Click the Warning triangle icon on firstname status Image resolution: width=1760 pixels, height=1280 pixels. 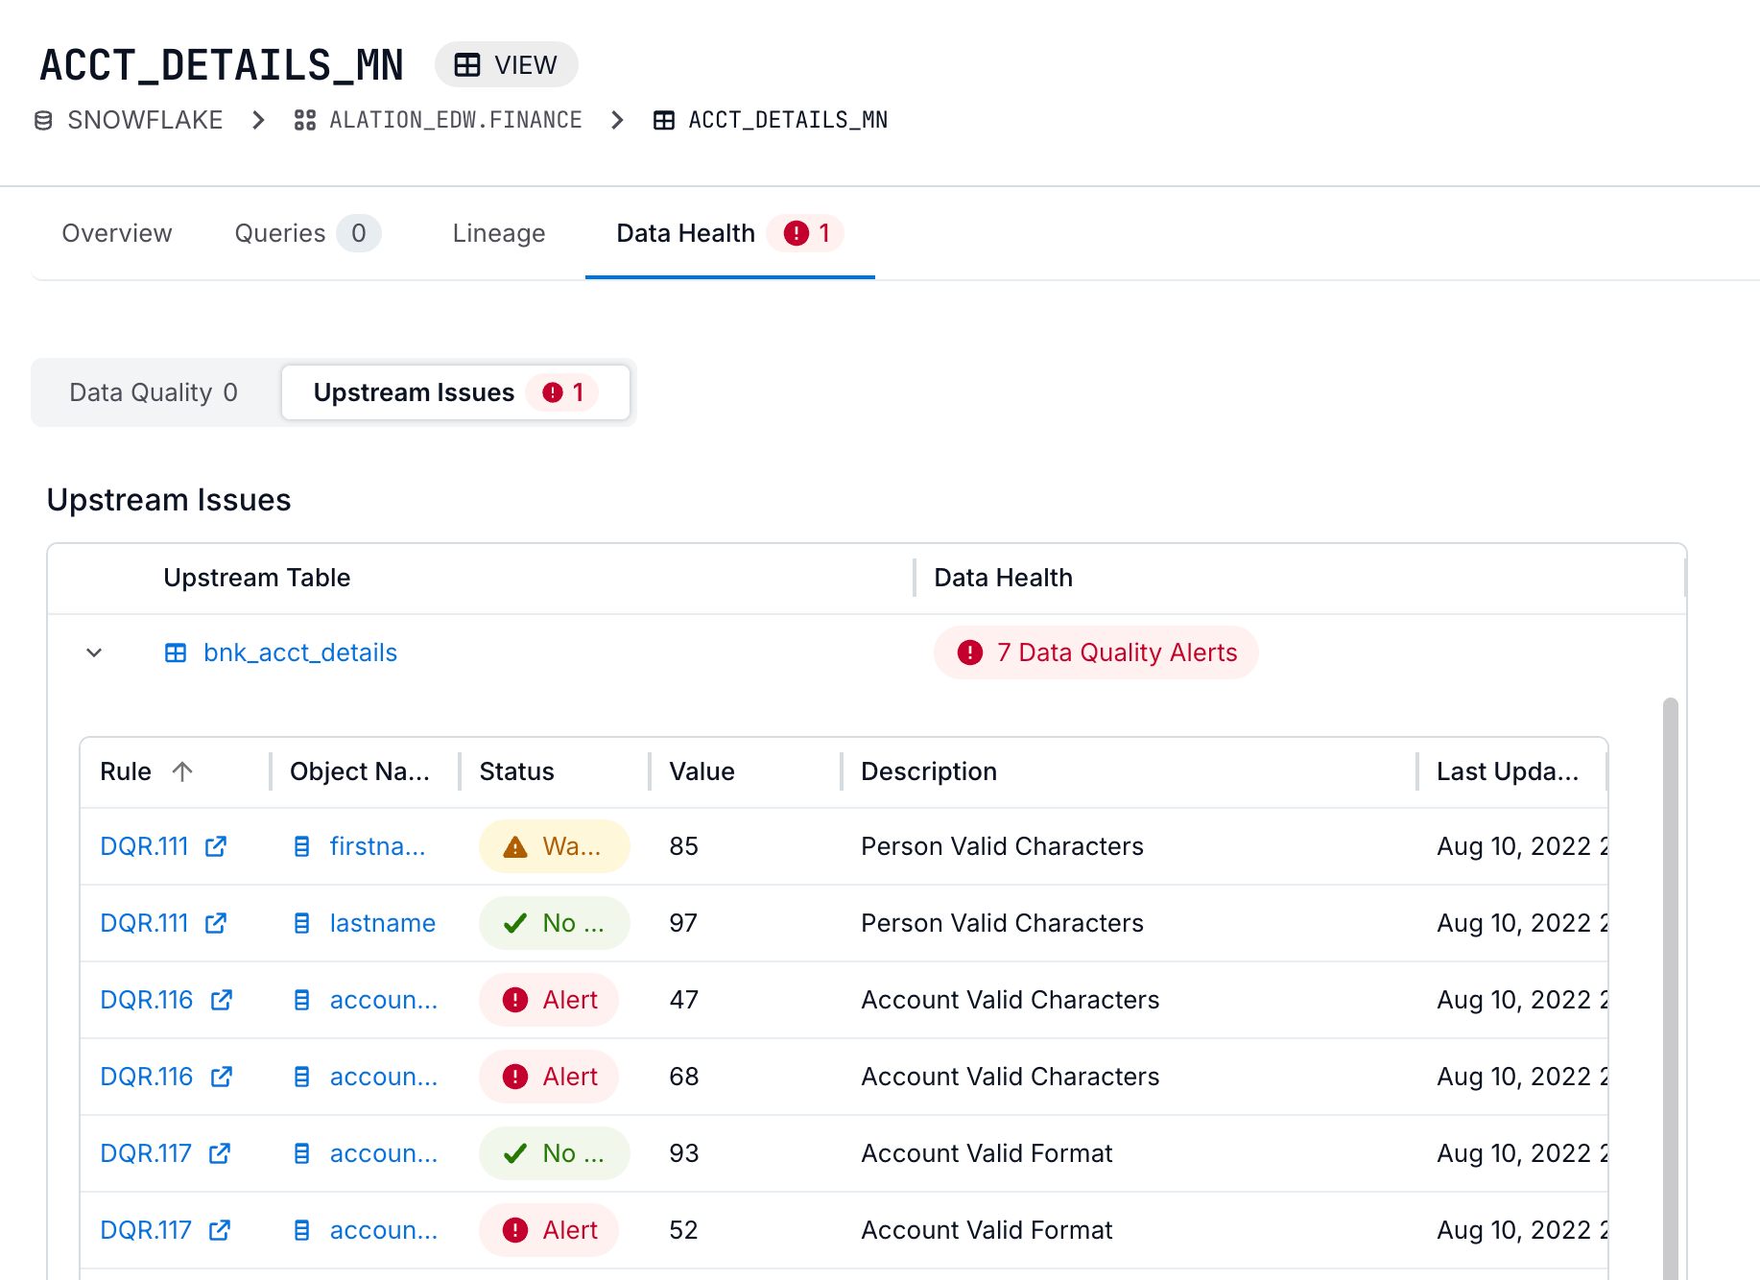pyautogui.click(x=514, y=846)
